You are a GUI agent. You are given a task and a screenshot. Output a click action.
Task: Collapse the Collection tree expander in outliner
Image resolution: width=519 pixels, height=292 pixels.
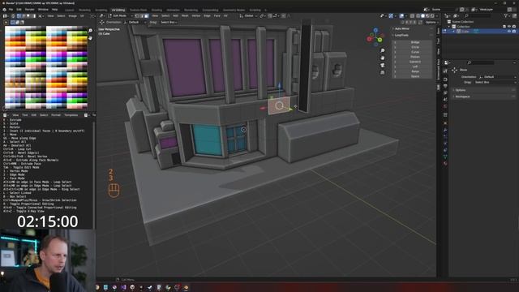[449, 27]
